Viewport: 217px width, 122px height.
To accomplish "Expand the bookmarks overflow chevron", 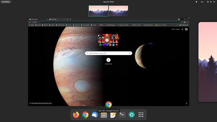I will [177, 25].
